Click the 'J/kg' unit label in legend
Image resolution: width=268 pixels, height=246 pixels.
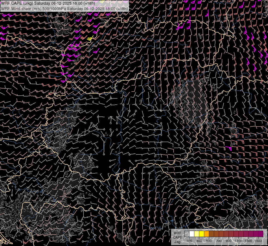coord(177,242)
